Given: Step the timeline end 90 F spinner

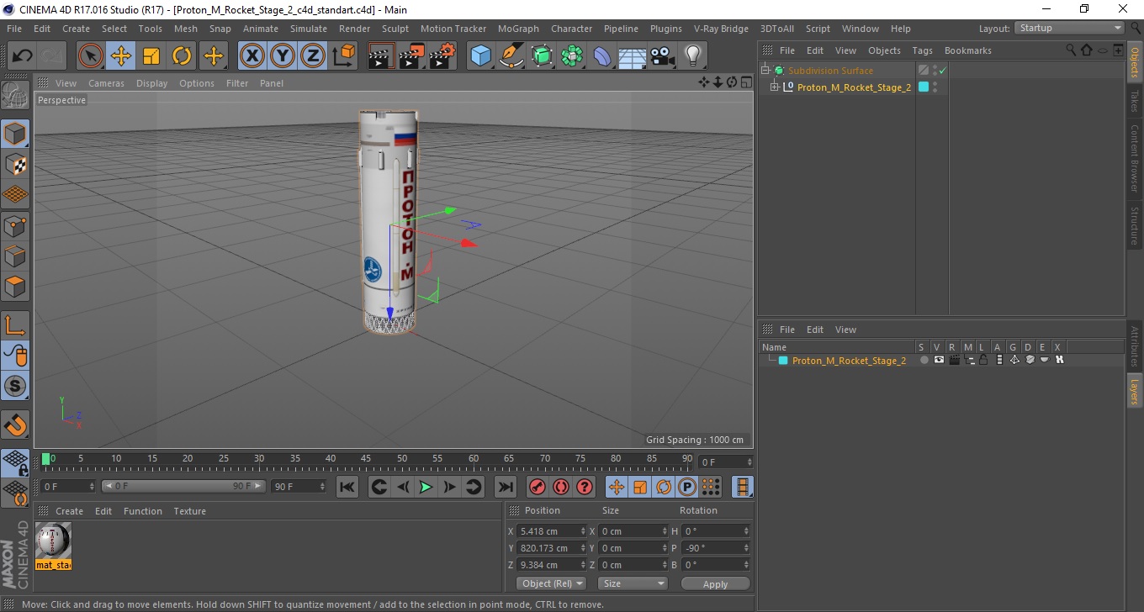Looking at the screenshot, I should [x=321, y=487].
